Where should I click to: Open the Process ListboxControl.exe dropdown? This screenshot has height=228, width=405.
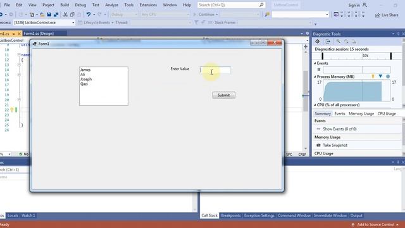pos(44,23)
